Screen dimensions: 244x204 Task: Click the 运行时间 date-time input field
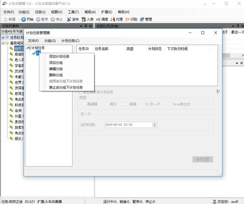128,125
